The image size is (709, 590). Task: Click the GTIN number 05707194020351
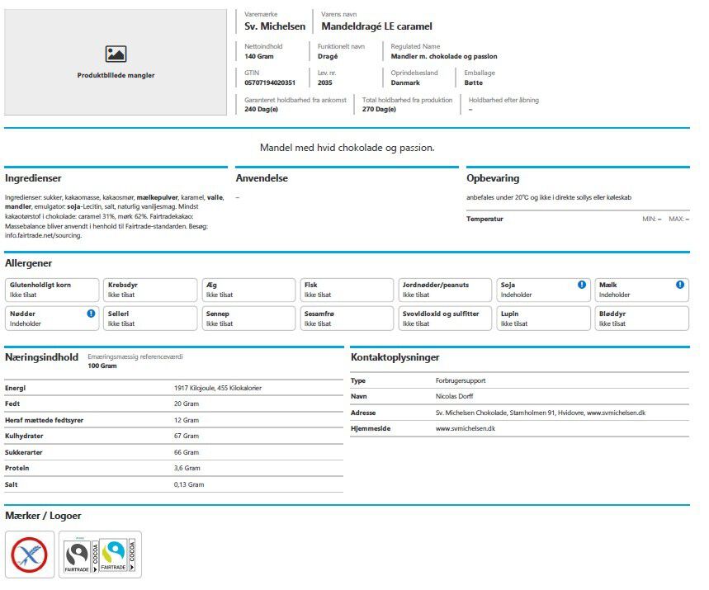270,83
